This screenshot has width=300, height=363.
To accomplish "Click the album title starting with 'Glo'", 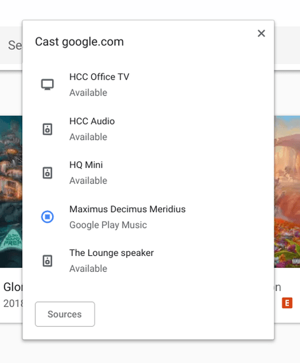I will pyautogui.click(x=12, y=287).
